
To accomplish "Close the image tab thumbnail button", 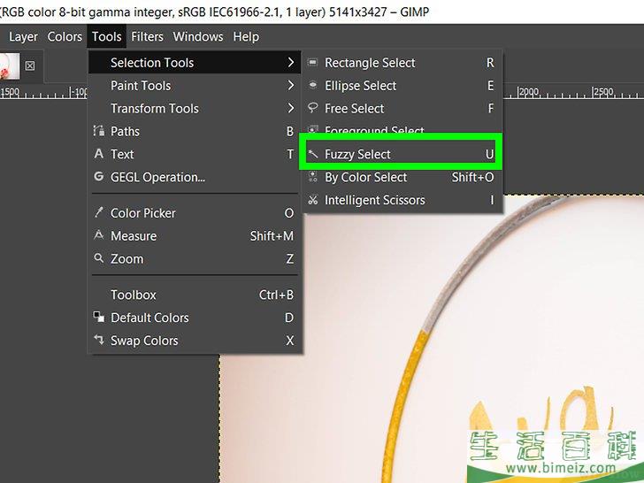I will (29, 65).
